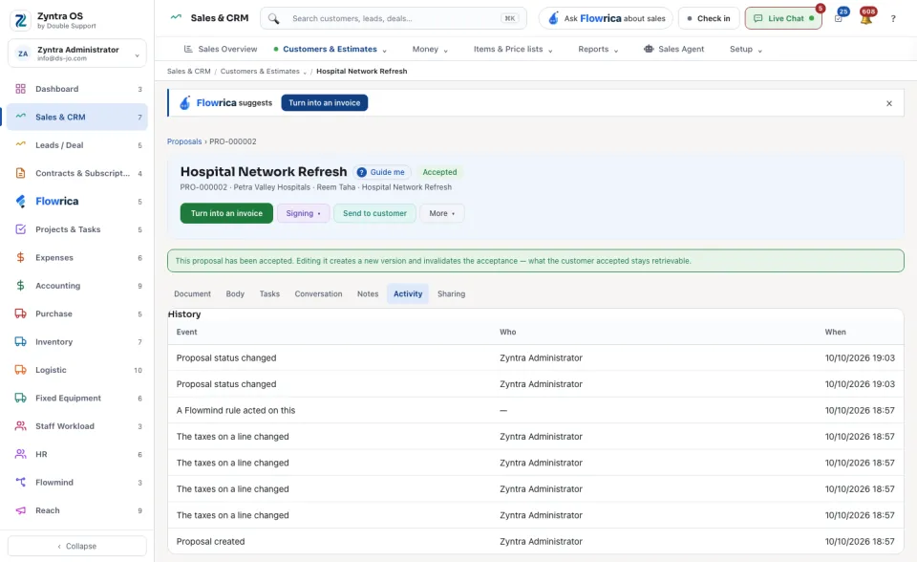Collapse the sidebar with Collapse button
The image size is (917, 562).
point(77,546)
